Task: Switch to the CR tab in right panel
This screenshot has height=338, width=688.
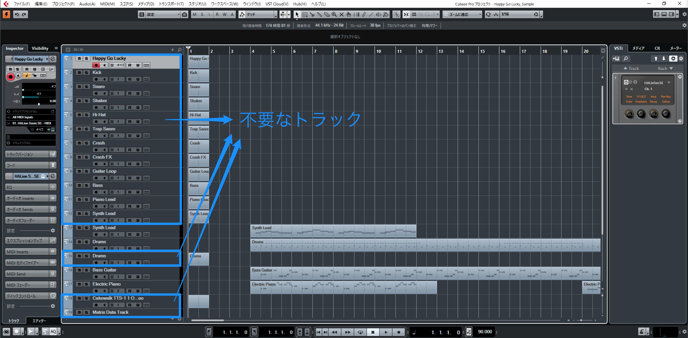Action: [x=657, y=48]
